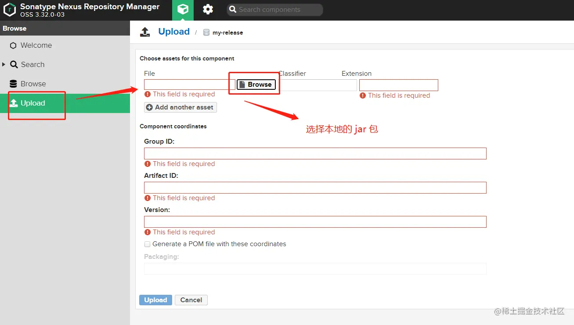
Task: Click the blue Upload submit button
Action: (155, 300)
